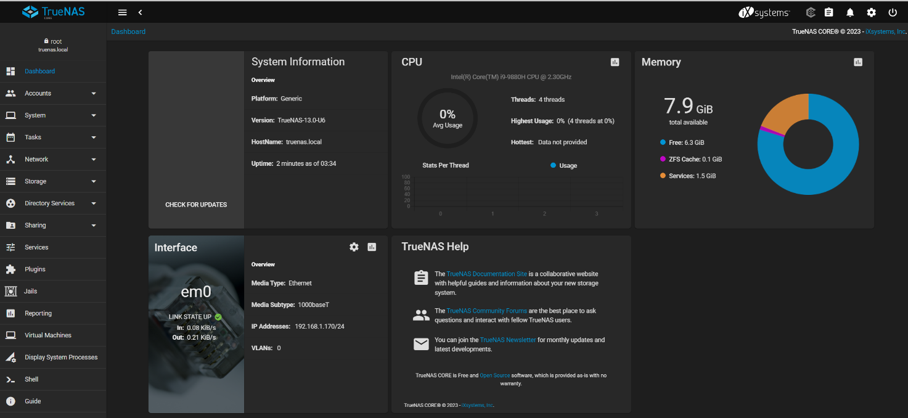908x418 pixels.
Task: Expand Tasks menu arrow
Action: pos(94,137)
